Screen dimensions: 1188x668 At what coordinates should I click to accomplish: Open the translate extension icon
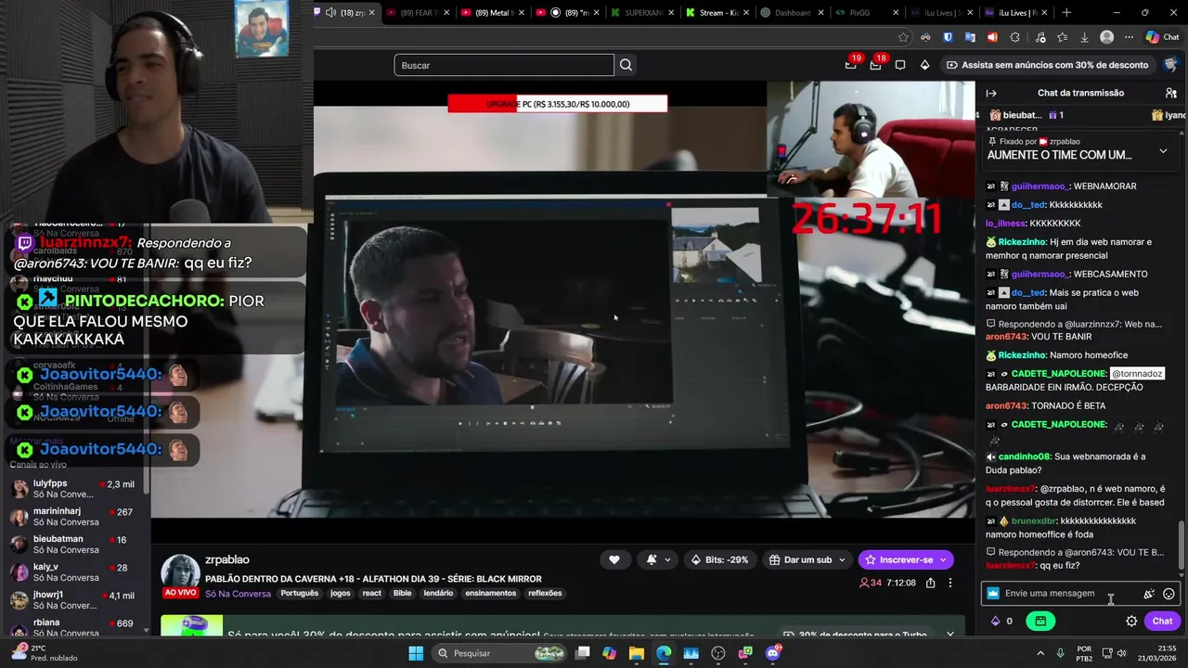[x=970, y=37]
